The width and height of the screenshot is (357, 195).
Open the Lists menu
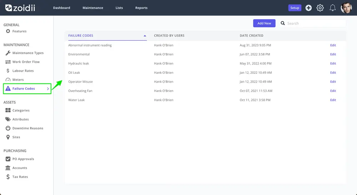pos(119,8)
